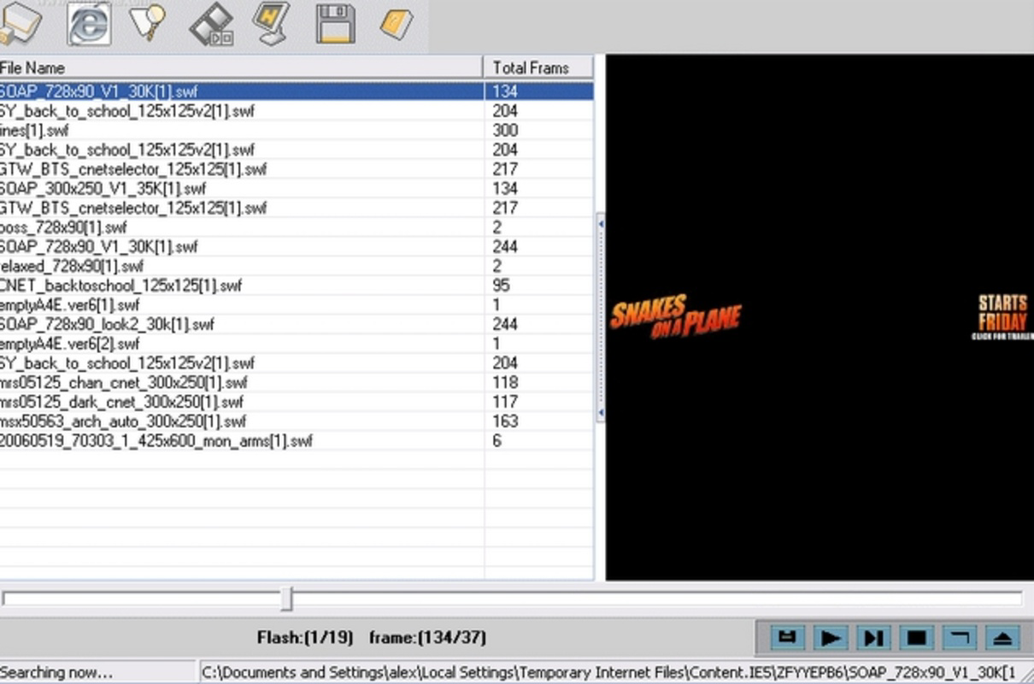Click the small disk button in playback bar

click(788, 637)
